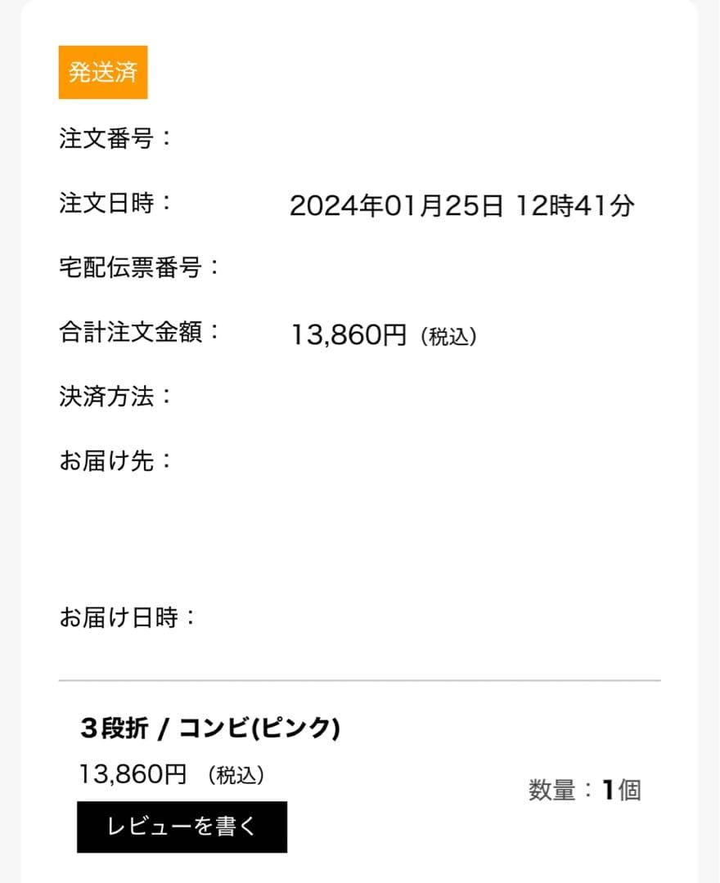
Task: Click the quantity value 1個
Action: pos(622,791)
